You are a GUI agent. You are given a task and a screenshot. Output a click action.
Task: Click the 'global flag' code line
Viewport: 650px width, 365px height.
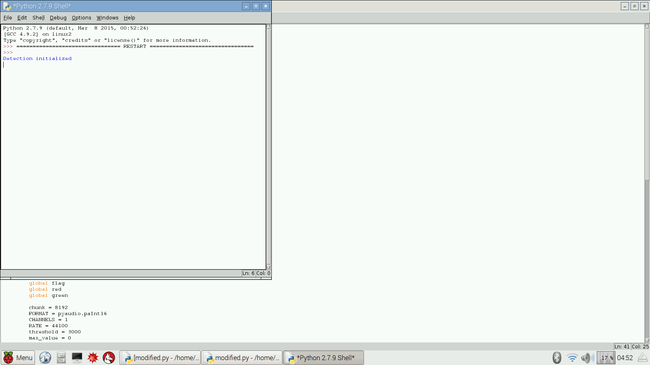47,283
